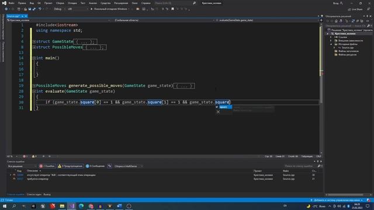This screenshot has height=210, width=374.
Task: Click the Solution Explorer home icon
Action: (337, 21)
